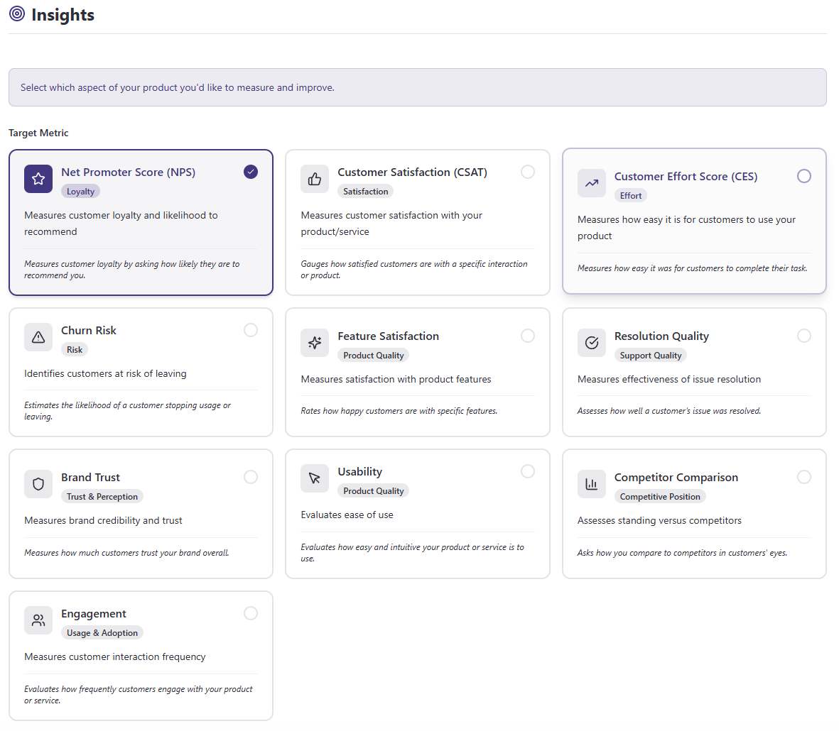Select the Brand Trust radio button

(250, 477)
